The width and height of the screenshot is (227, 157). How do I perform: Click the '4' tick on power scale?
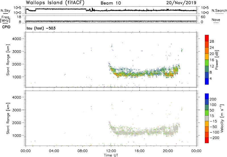coord(211,78)
